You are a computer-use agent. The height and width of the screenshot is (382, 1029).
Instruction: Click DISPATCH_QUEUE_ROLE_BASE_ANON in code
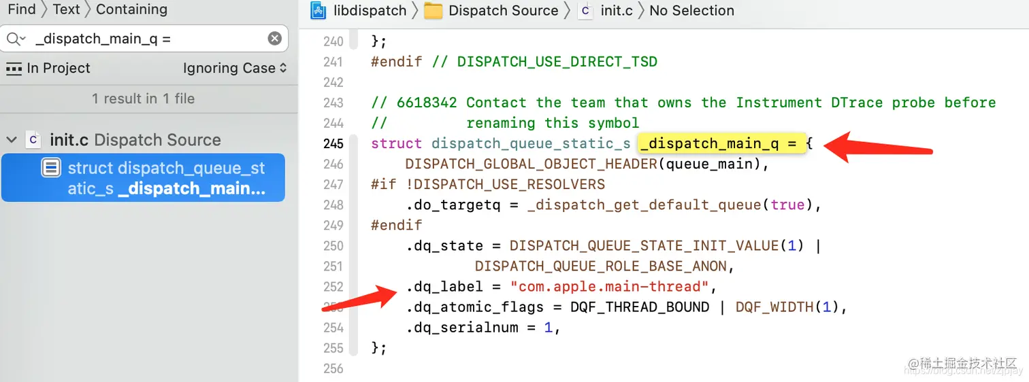pos(600,266)
